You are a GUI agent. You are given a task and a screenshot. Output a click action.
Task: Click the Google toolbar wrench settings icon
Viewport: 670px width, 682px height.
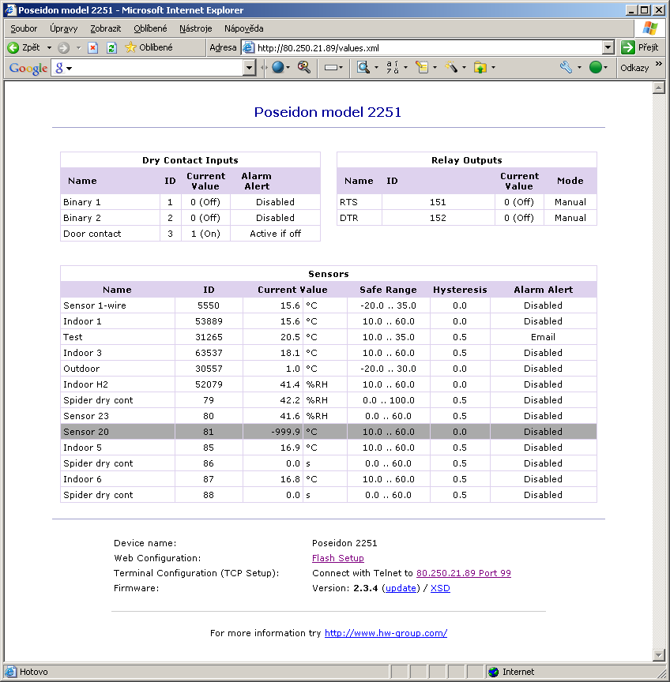pos(566,67)
